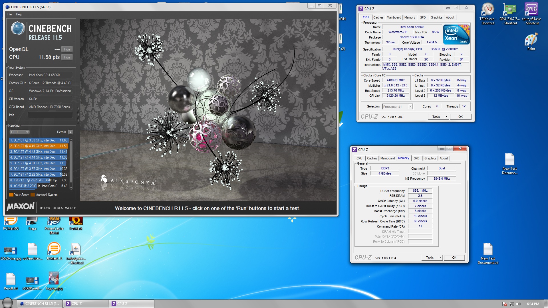This screenshot has height=308, width=548.
Task: Open Tools dropdown arrow in lower CPU-Z
Action: 440,258
